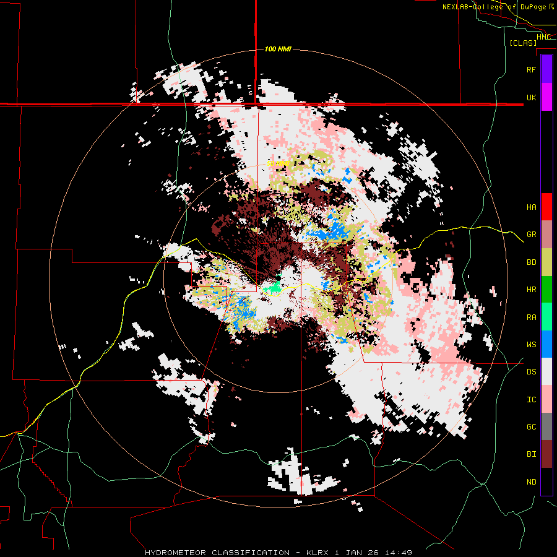557x557 pixels.
Task: Click the GR graupel legend color swatch
Action: tap(546, 235)
